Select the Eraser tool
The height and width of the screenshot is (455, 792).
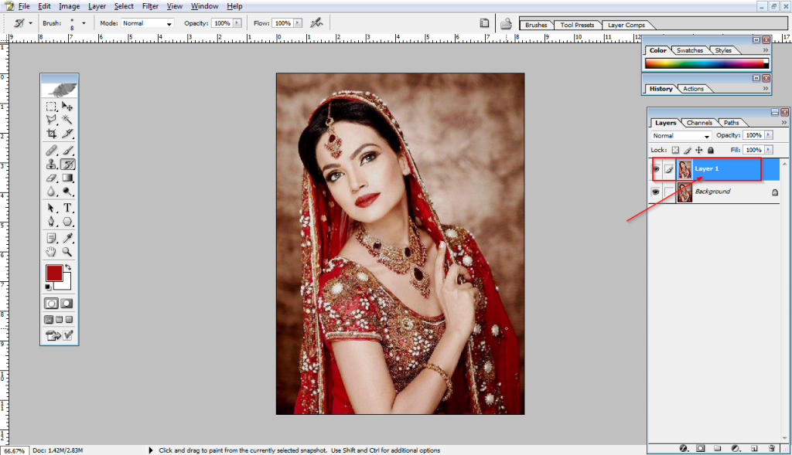pyautogui.click(x=51, y=178)
